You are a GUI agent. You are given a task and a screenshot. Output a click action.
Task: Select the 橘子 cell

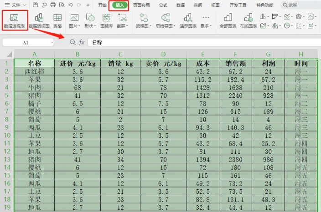point(34,103)
